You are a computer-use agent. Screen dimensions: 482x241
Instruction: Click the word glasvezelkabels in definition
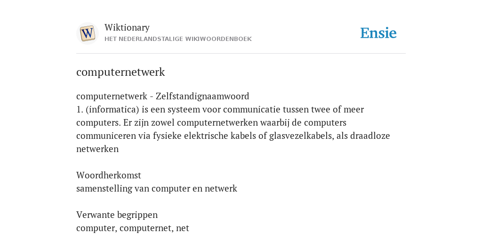click(301, 136)
